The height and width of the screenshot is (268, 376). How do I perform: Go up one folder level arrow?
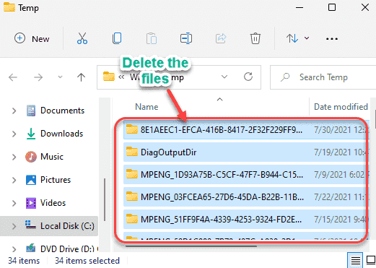[81, 77]
